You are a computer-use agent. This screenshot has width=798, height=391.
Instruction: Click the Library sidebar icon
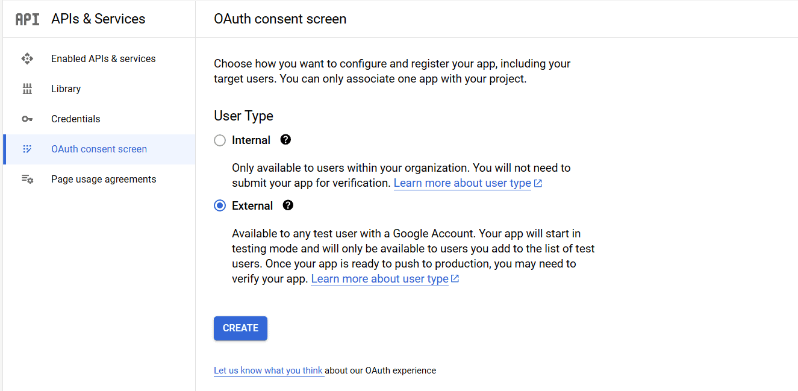point(27,89)
